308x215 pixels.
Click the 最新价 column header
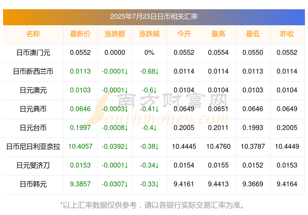[x=80, y=34]
